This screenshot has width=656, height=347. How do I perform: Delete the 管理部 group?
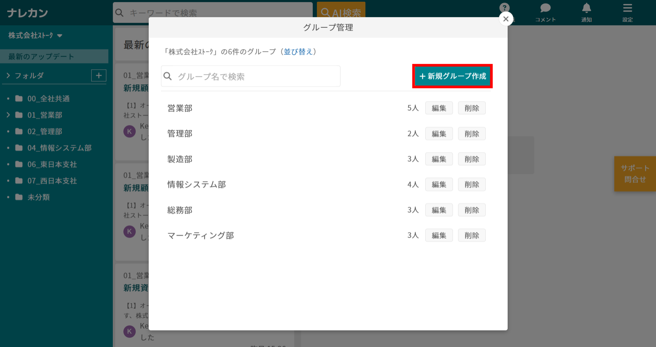[x=472, y=134]
